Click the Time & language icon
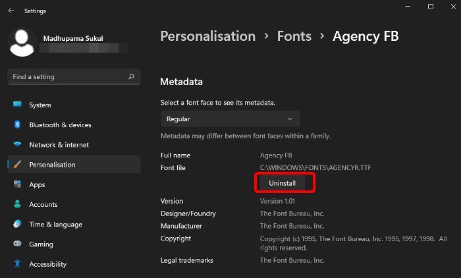 (x=17, y=225)
